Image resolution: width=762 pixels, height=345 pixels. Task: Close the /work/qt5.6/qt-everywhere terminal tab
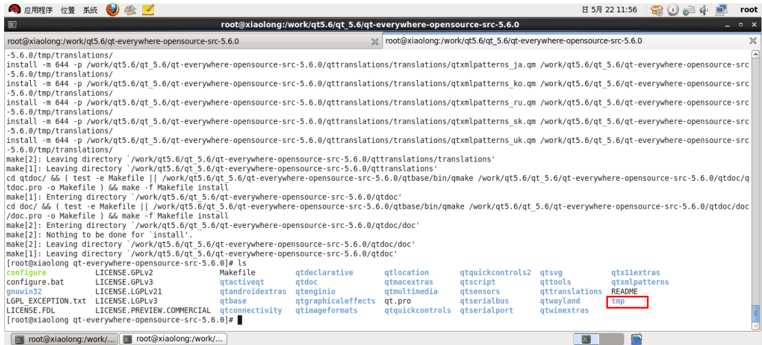(375, 42)
